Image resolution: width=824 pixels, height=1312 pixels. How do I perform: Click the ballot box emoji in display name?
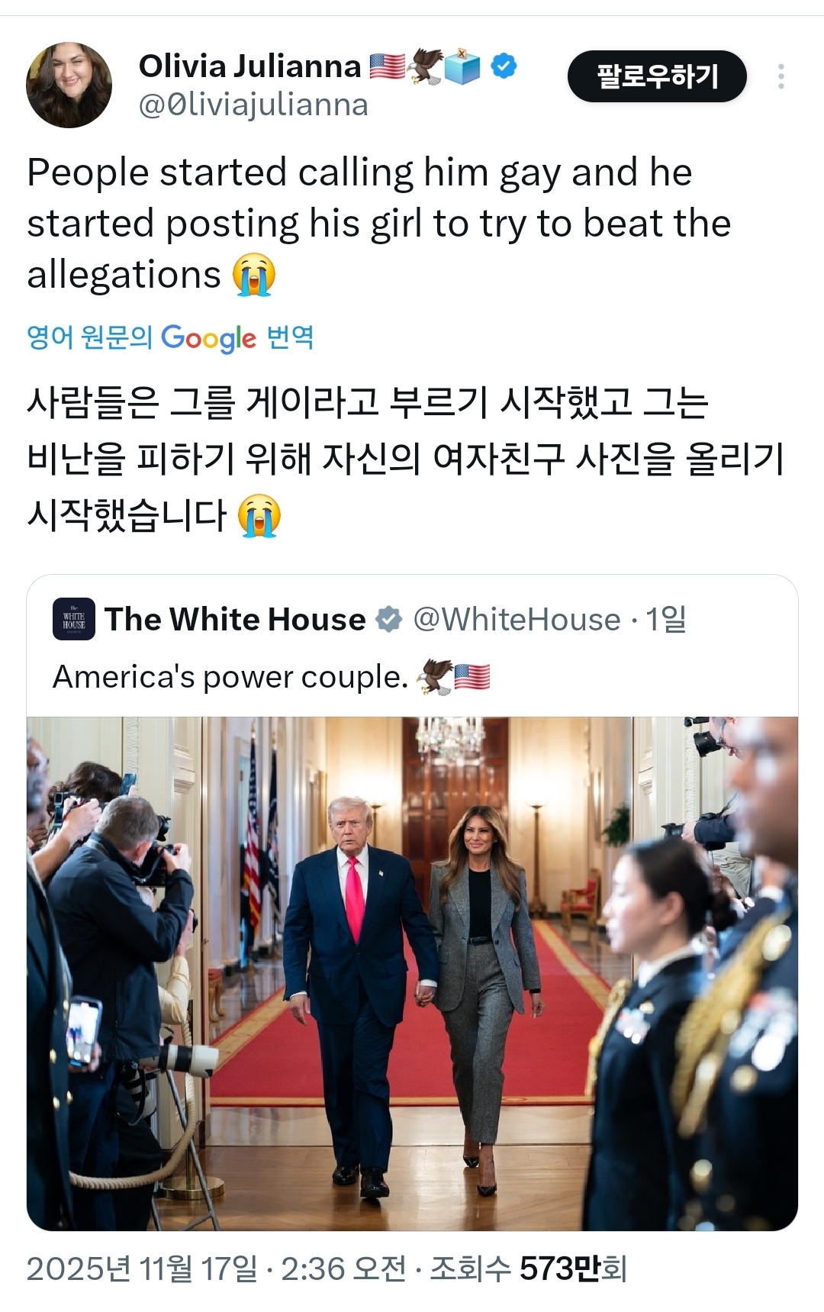[x=464, y=66]
